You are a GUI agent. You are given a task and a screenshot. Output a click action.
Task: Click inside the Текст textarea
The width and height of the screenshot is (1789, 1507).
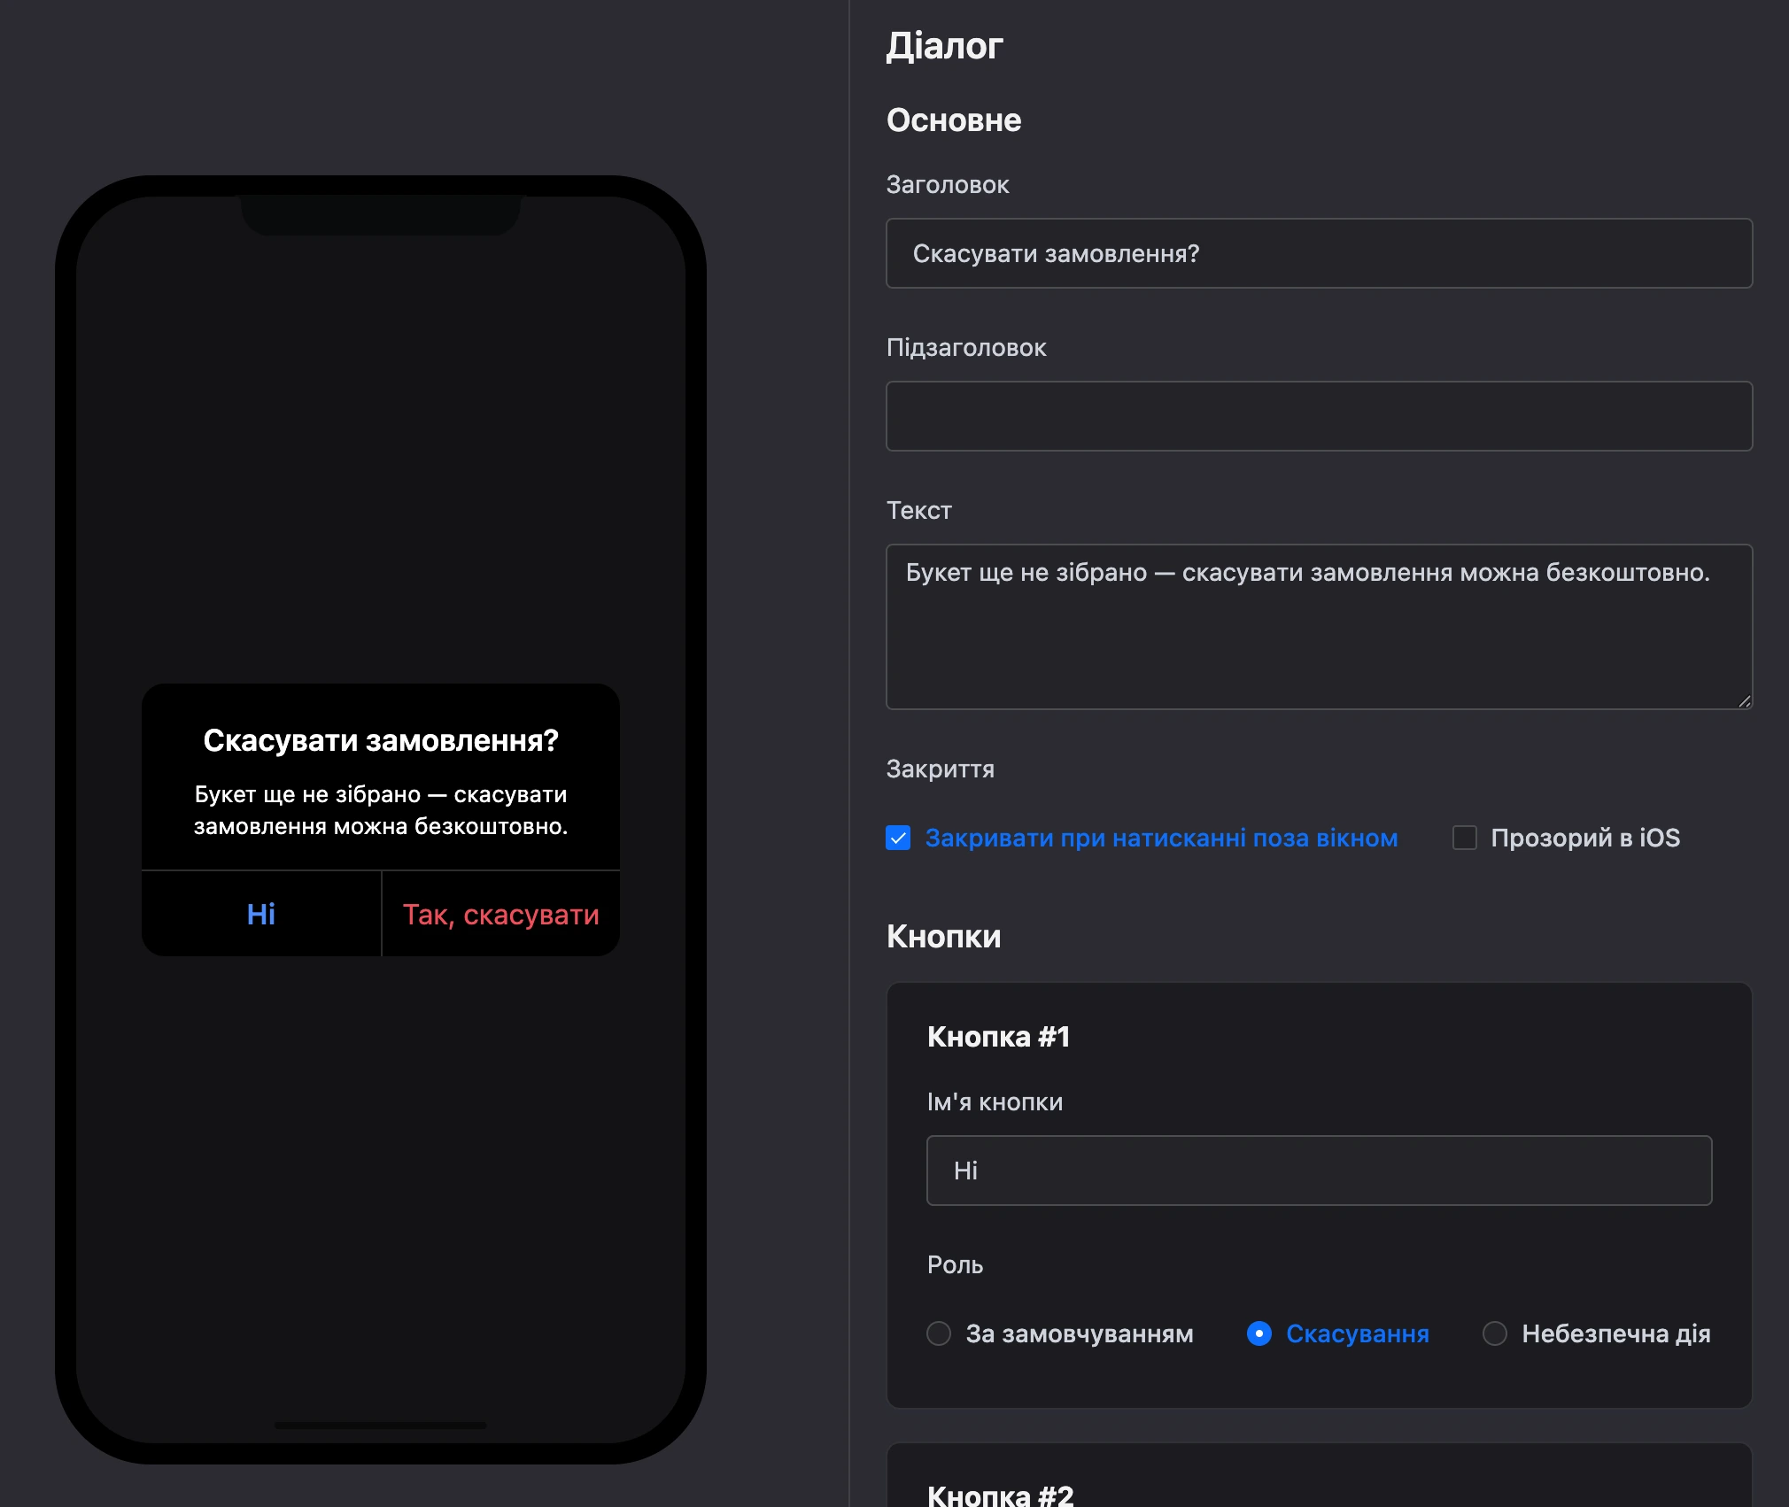pos(1319,627)
